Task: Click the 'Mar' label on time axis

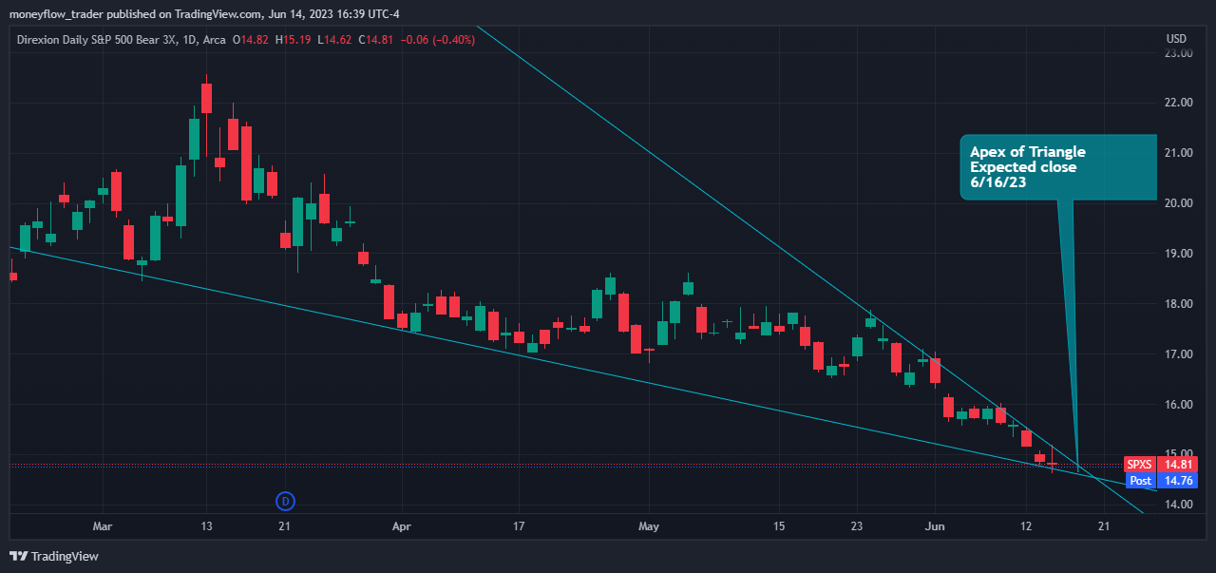Action: (x=103, y=525)
